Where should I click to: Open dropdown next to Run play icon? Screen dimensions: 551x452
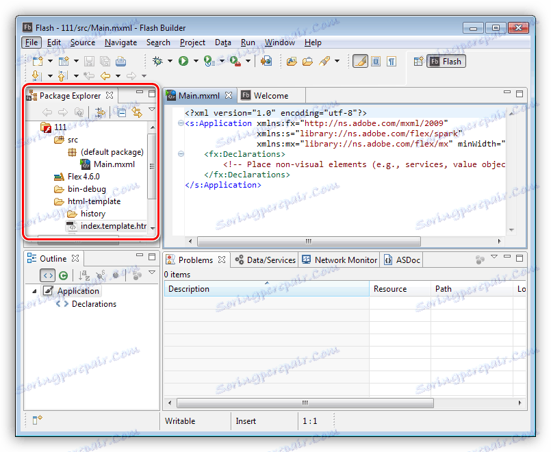[x=196, y=61]
